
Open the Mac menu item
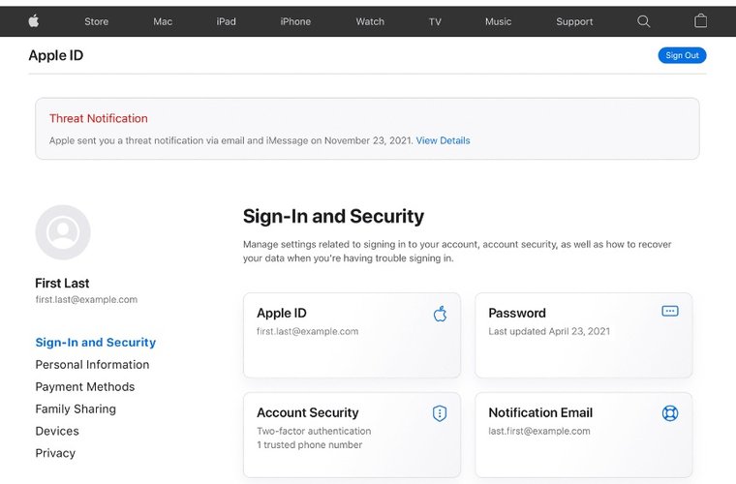163,21
